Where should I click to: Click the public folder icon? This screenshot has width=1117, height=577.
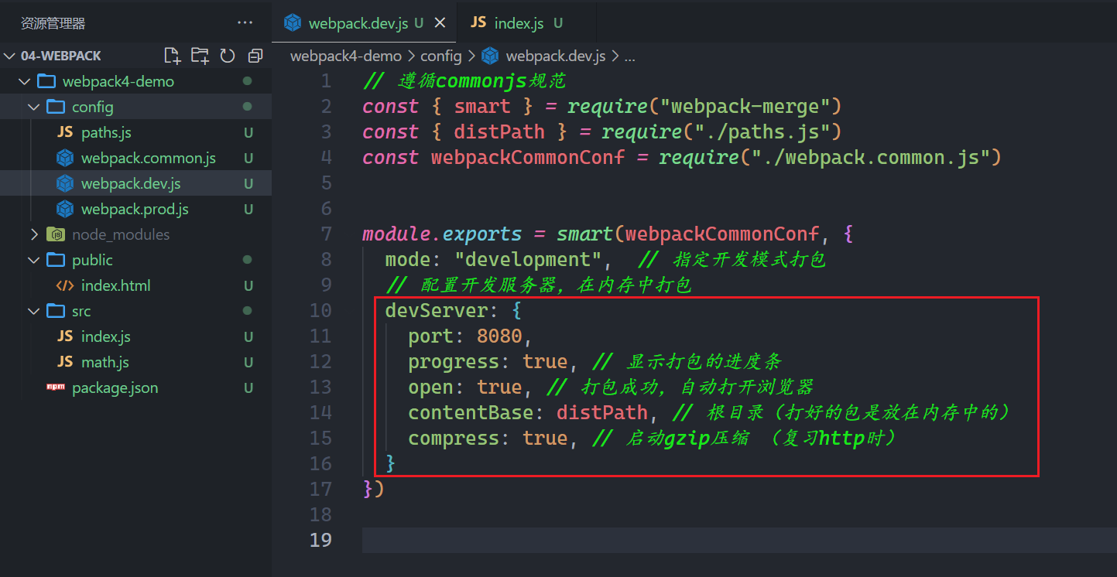(56, 260)
